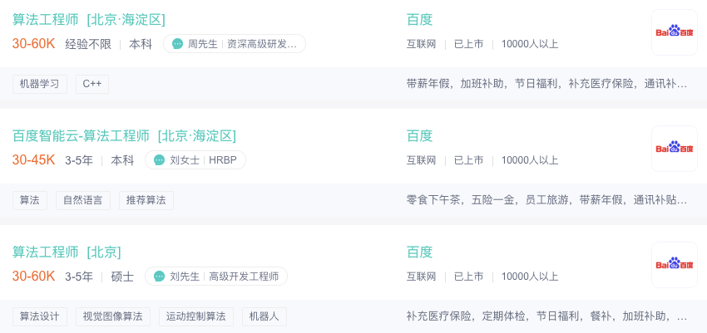
Task: Select the C++ skill tag
Action: click(x=92, y=84)
